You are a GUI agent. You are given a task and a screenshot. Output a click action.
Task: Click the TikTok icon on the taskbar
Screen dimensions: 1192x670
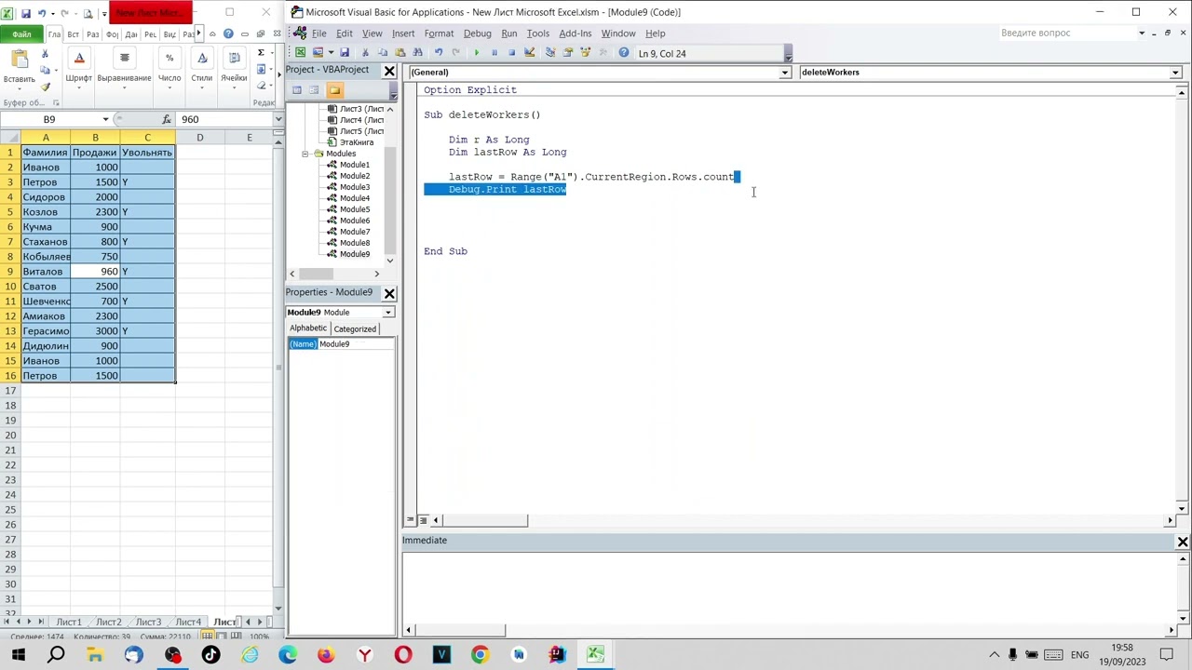coord(210,654)
